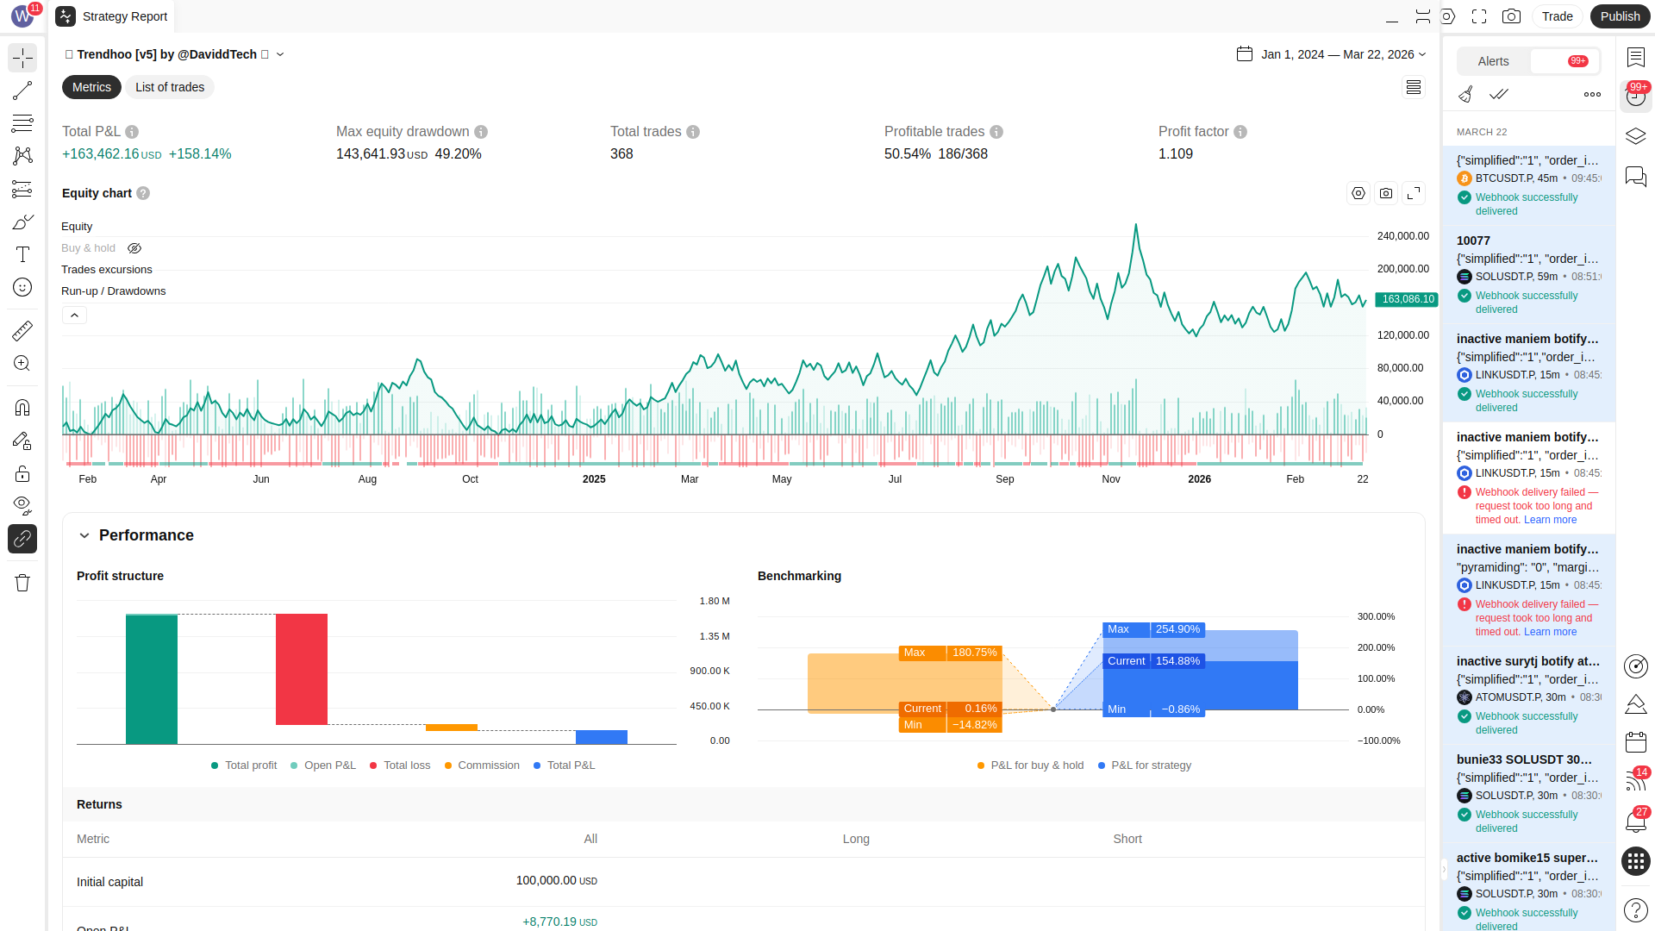This screenshot has width=1655, height=931.
Task: Enter fullscreen mode from the top bar
Action: pos(1479,16)
